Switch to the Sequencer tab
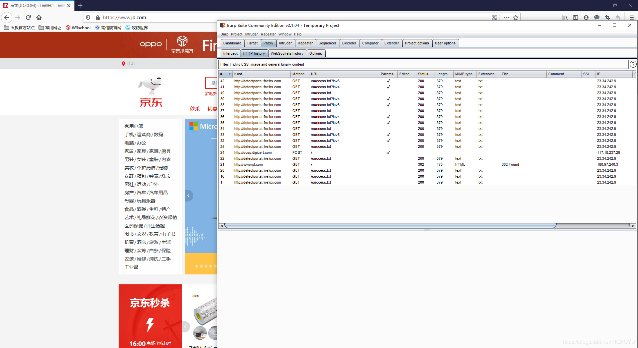The width and height of the screenshot is (638, 348). coord(327,43)
